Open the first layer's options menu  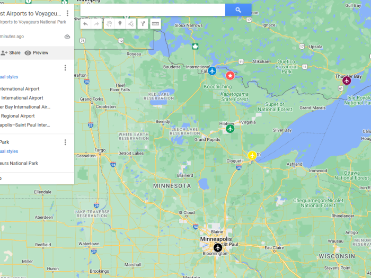coord(65,68)
